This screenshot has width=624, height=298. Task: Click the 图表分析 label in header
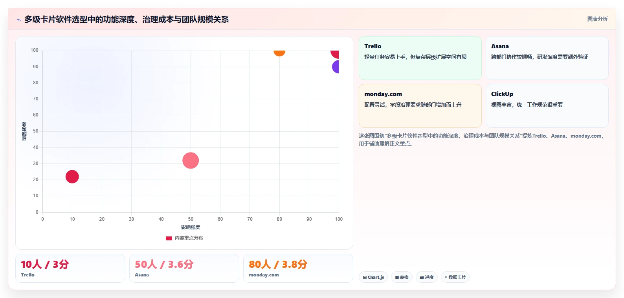597,19
